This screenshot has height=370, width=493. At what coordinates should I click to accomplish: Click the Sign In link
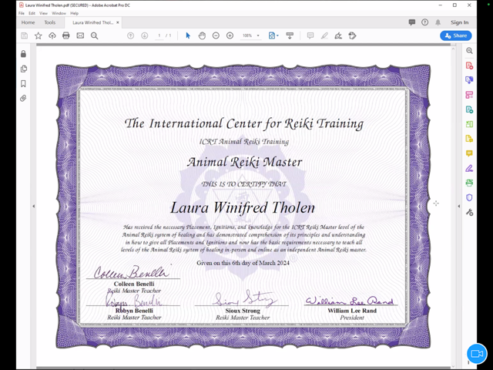coord(459,22)
